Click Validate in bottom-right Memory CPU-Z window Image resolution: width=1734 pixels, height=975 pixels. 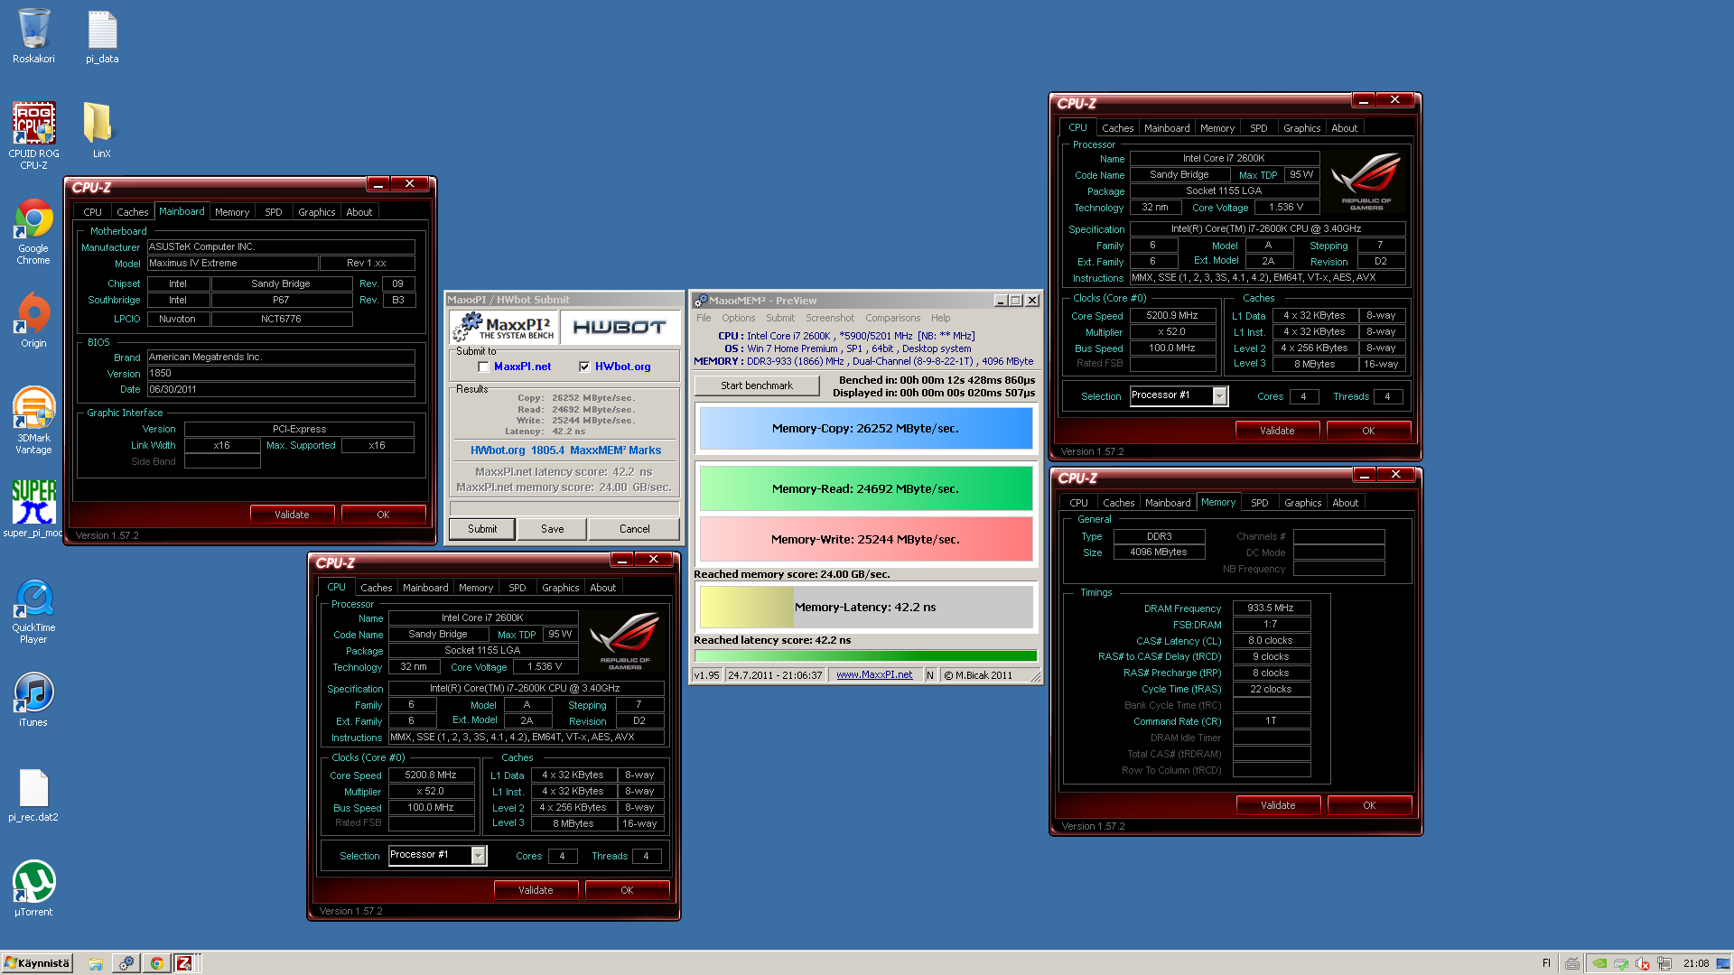tap(1278, 805)
